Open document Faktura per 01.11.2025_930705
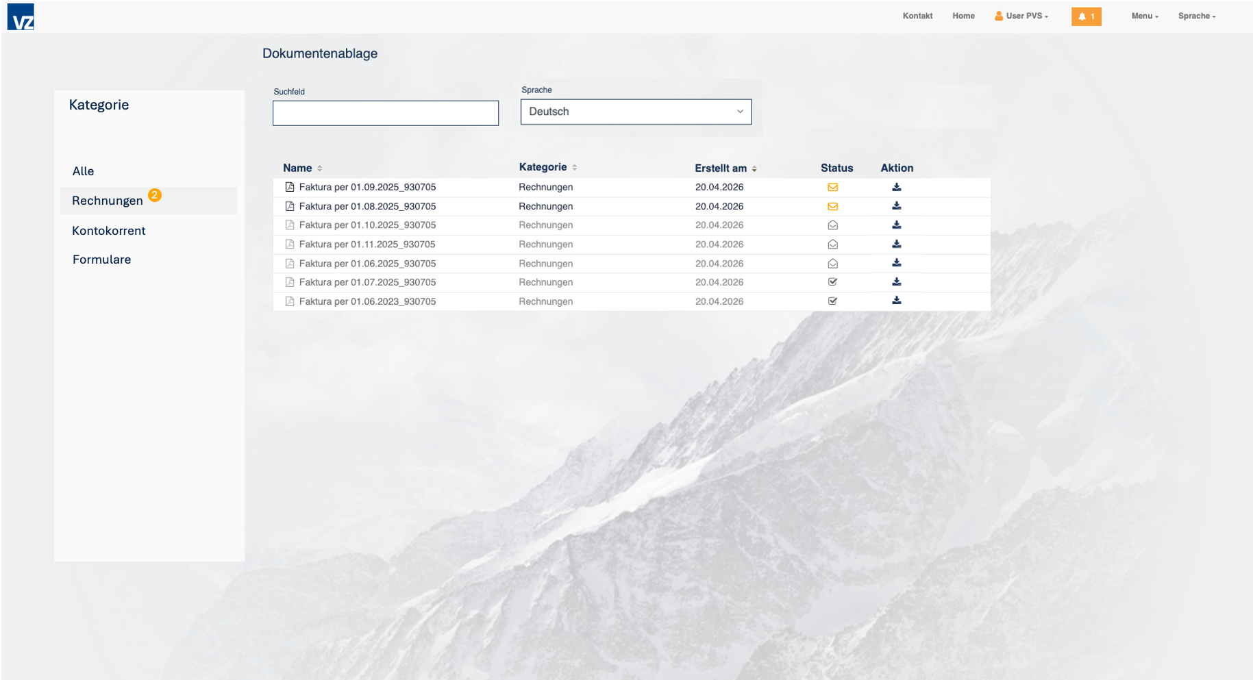 tap(367, 244)
